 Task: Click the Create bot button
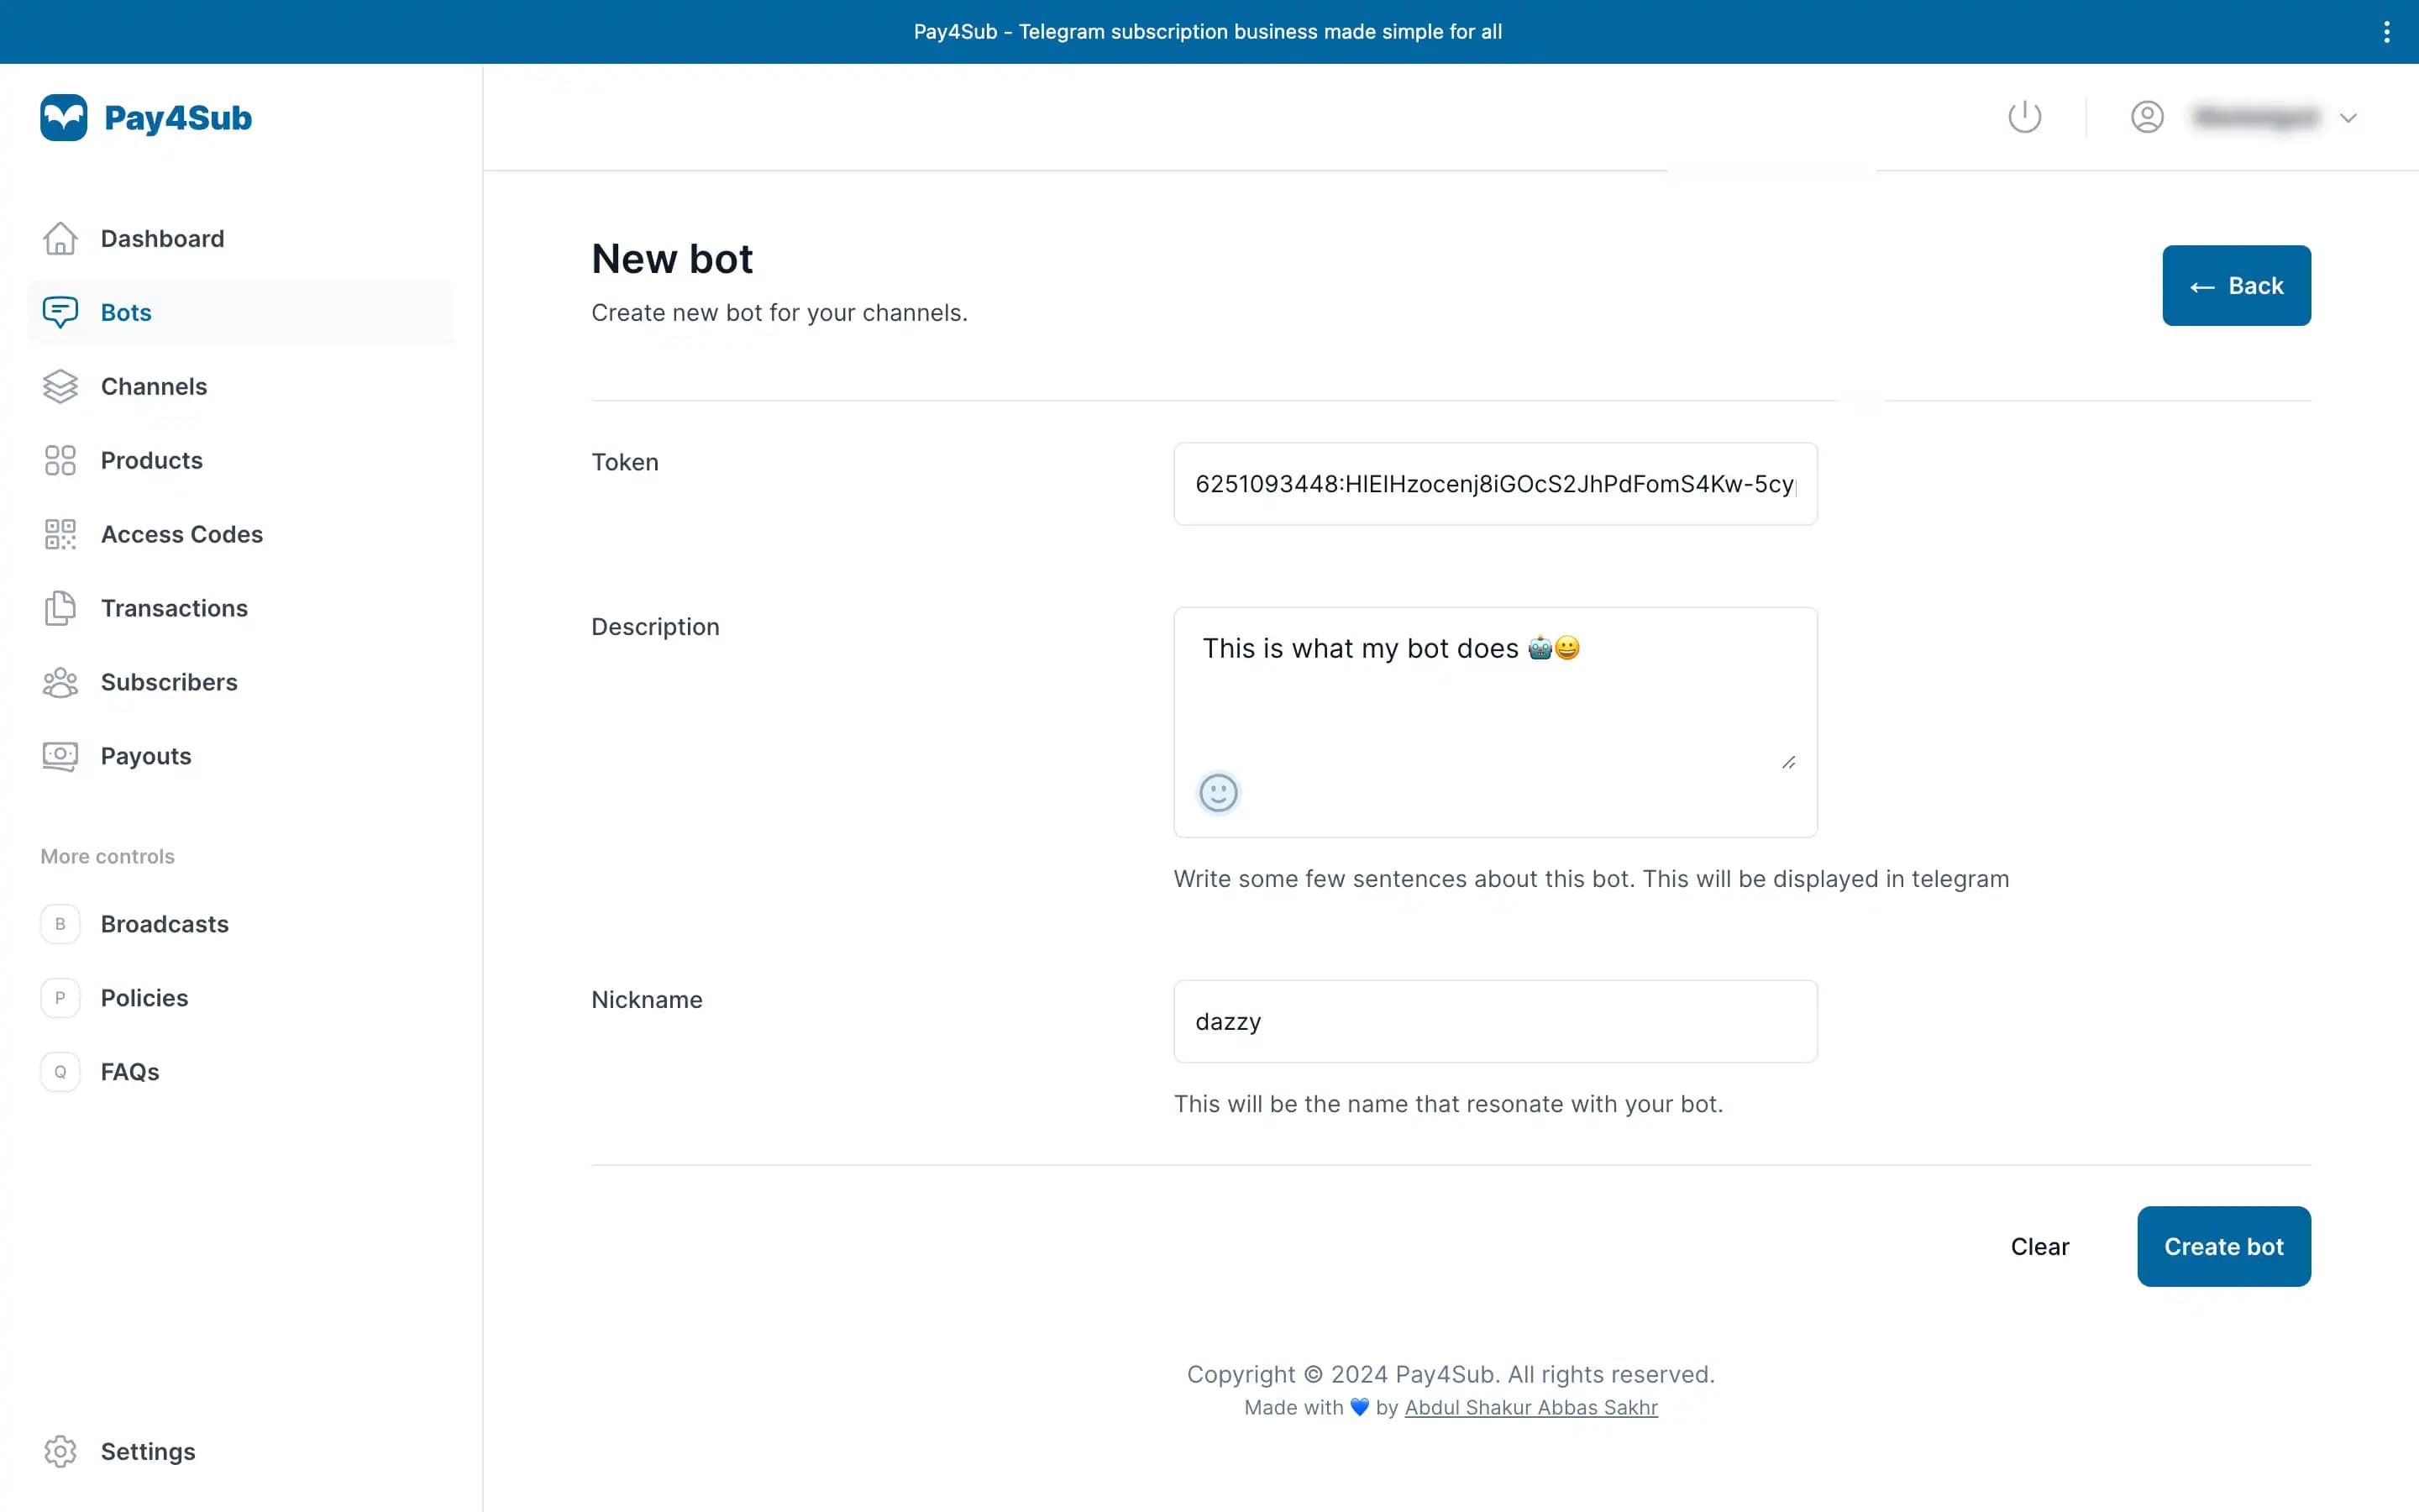(2224, 1246)
